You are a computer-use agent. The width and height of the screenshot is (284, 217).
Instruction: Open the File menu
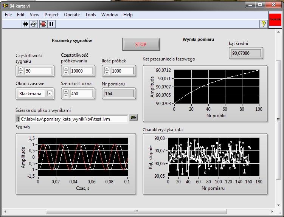coord(8,15)
